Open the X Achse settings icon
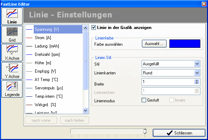 point(12,53)
